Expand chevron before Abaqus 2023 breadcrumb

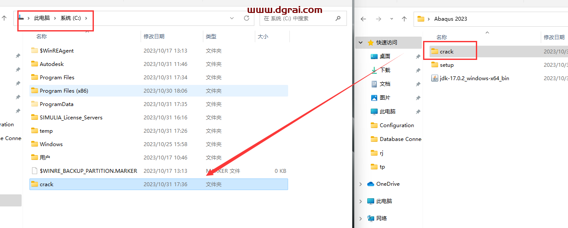tap(429, 19)
